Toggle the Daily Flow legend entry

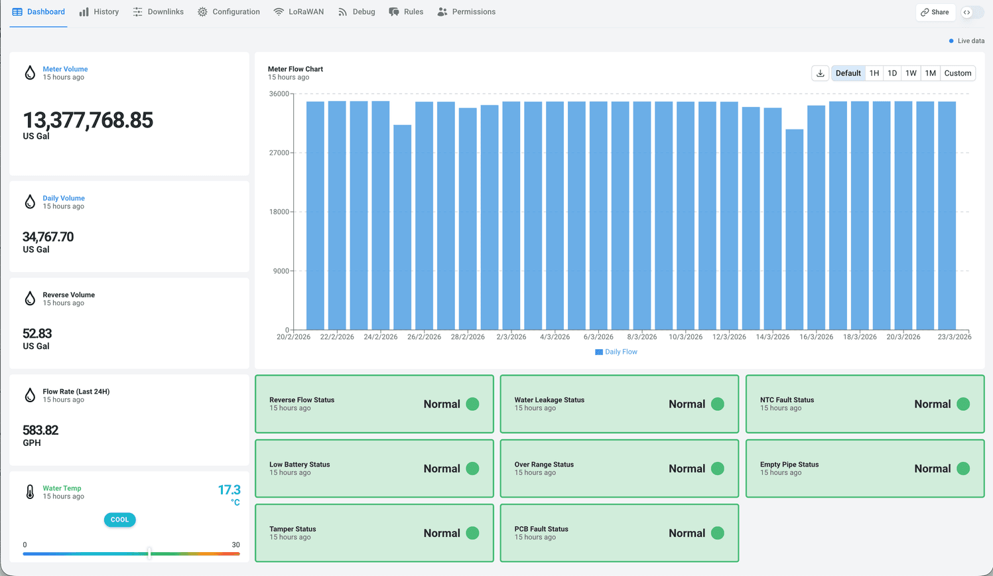616,352
